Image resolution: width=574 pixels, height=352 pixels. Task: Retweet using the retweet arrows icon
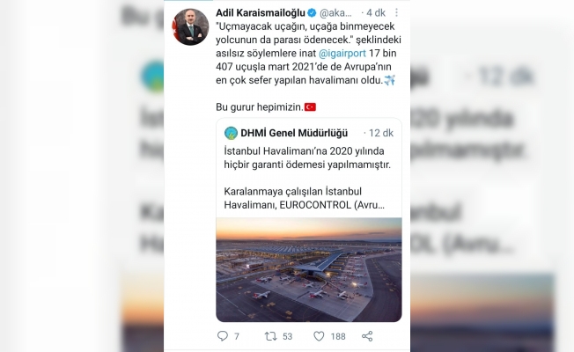(x=271, y=336)
